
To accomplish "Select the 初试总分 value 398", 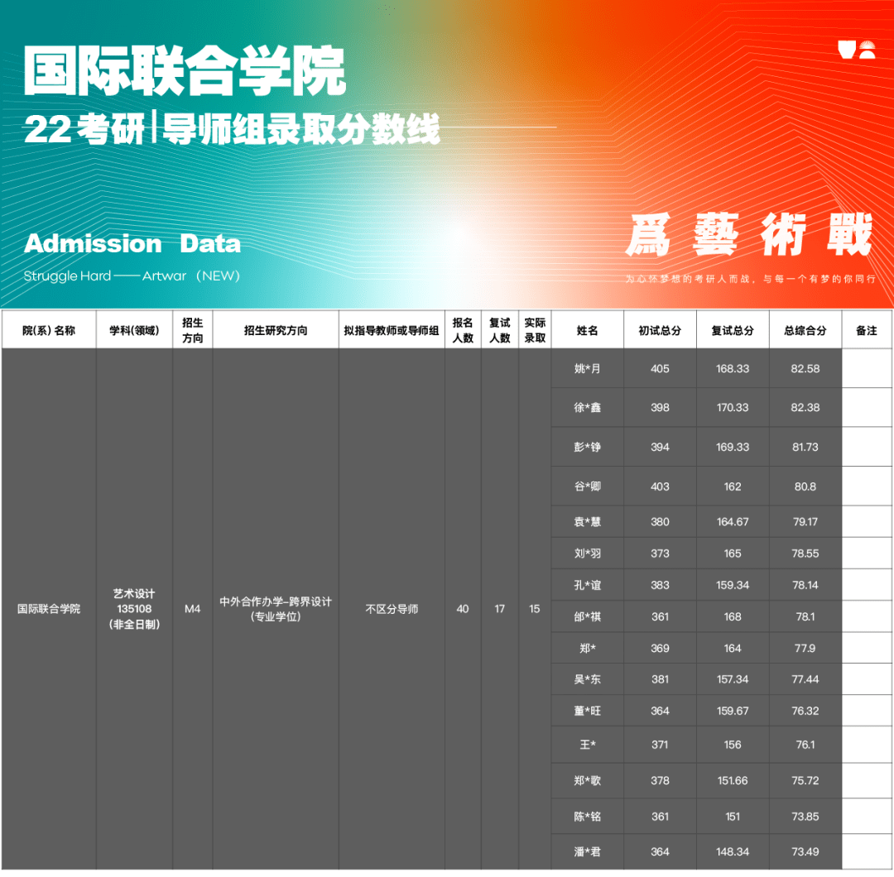I will tap(661, 407).
